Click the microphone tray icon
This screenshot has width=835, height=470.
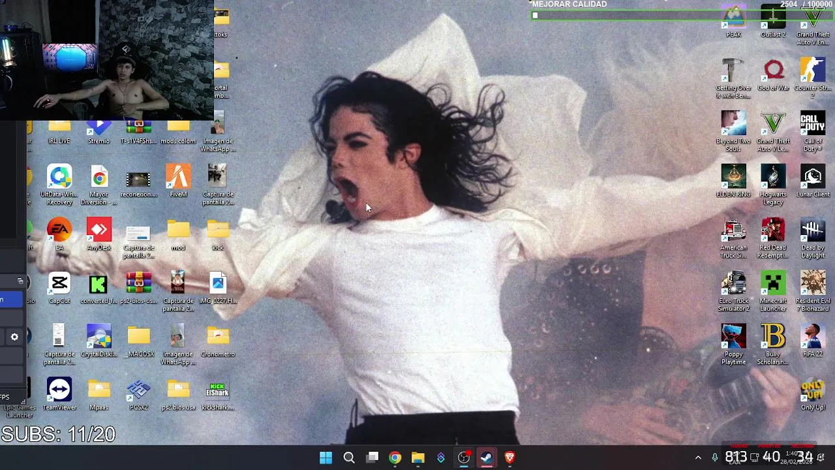point(715,458)
